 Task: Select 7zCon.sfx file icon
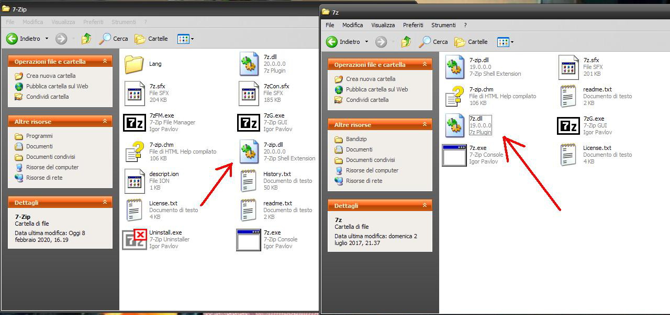point(249,94)
